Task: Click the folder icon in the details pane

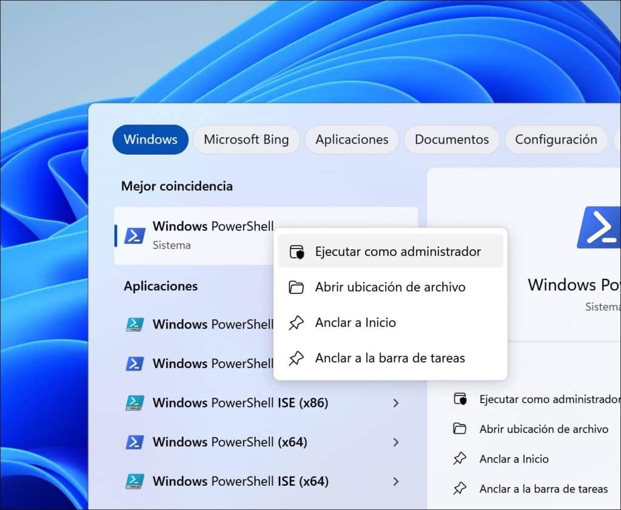Action: tap(460, 428)
